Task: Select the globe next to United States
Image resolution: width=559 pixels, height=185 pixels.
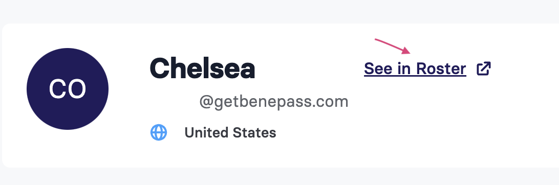Action: coord(159,133)
